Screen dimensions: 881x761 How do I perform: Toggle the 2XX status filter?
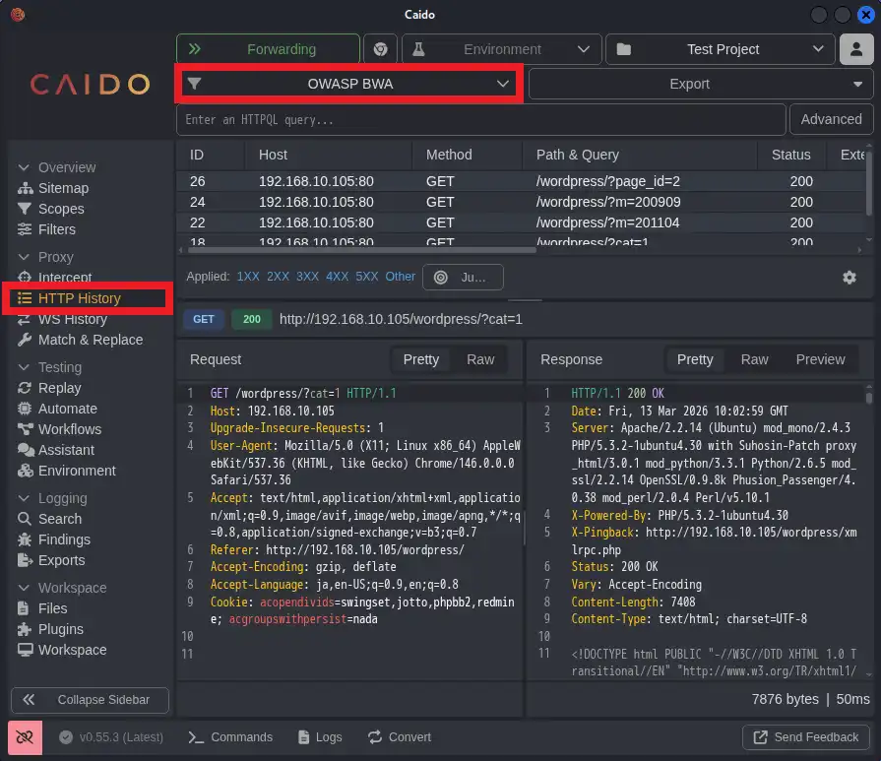pyautogui.click(x=278, y=277)
